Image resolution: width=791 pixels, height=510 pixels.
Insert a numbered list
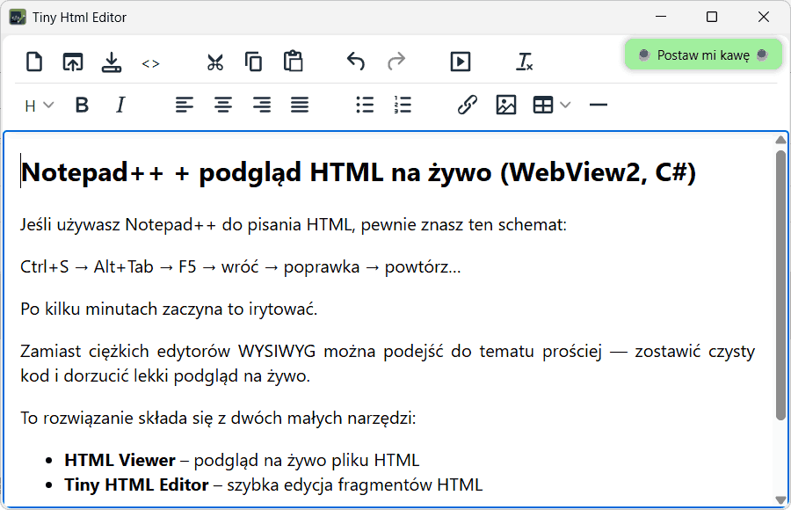(403, 106)
